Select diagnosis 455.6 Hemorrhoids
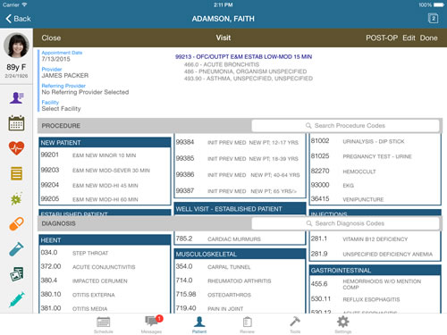The image size is (447, 335). 375,284
